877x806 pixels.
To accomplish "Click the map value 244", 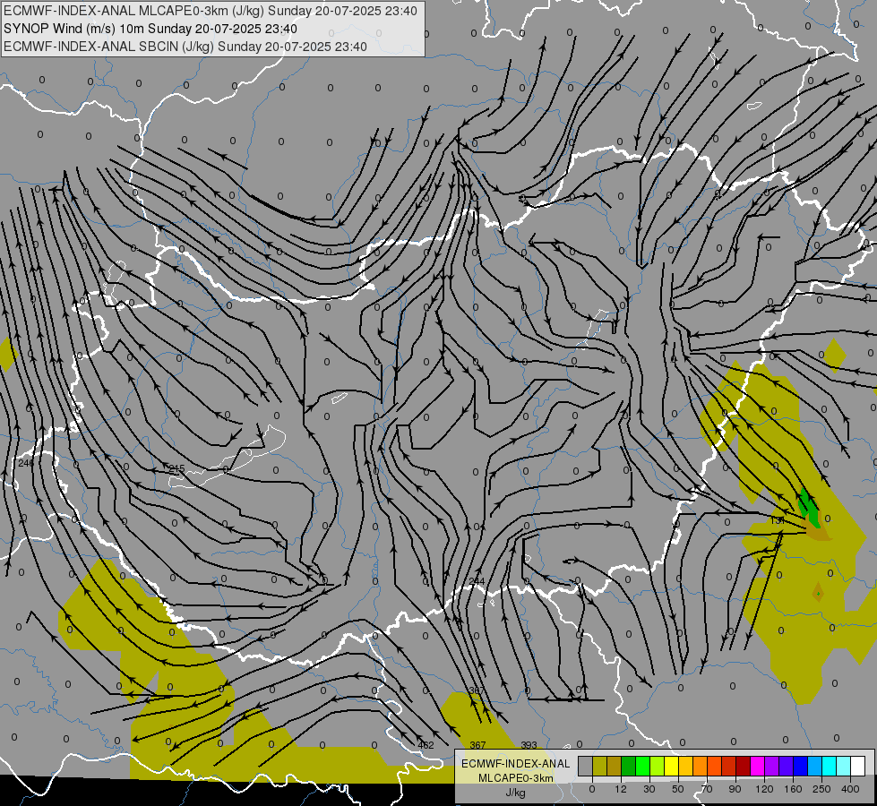I will coord(477,582).
